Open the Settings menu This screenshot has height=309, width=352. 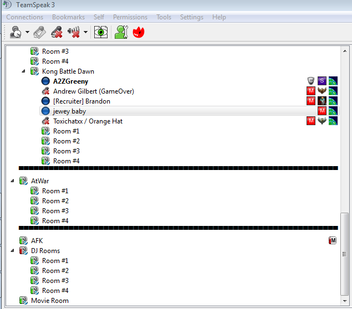[192, 17]
